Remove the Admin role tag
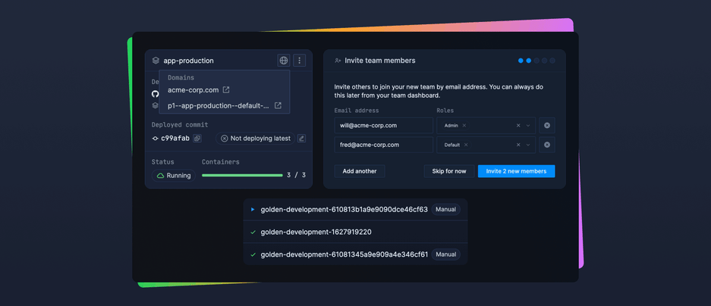 pyautogui.click(x=464, y=126)
